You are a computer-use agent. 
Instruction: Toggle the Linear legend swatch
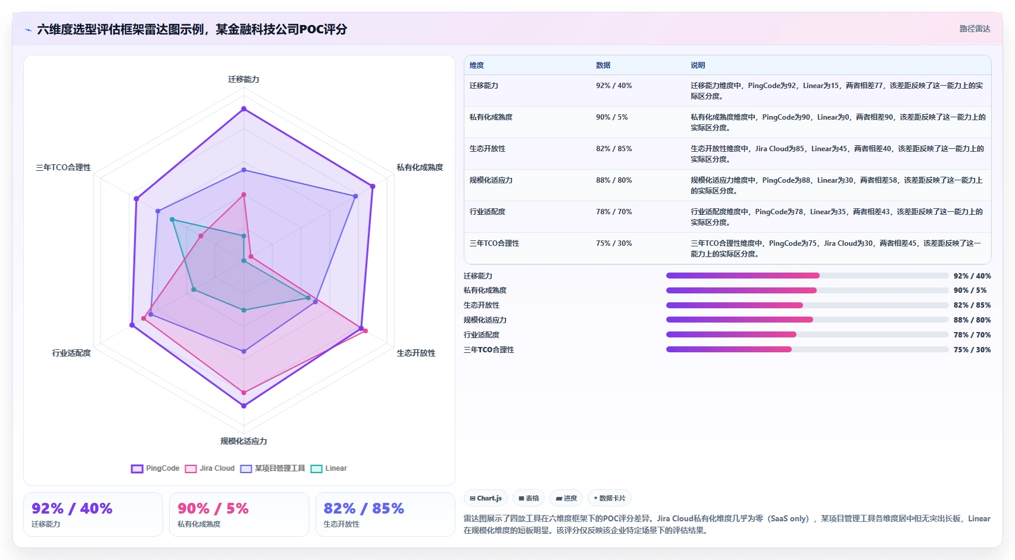[x=316, y=468]
